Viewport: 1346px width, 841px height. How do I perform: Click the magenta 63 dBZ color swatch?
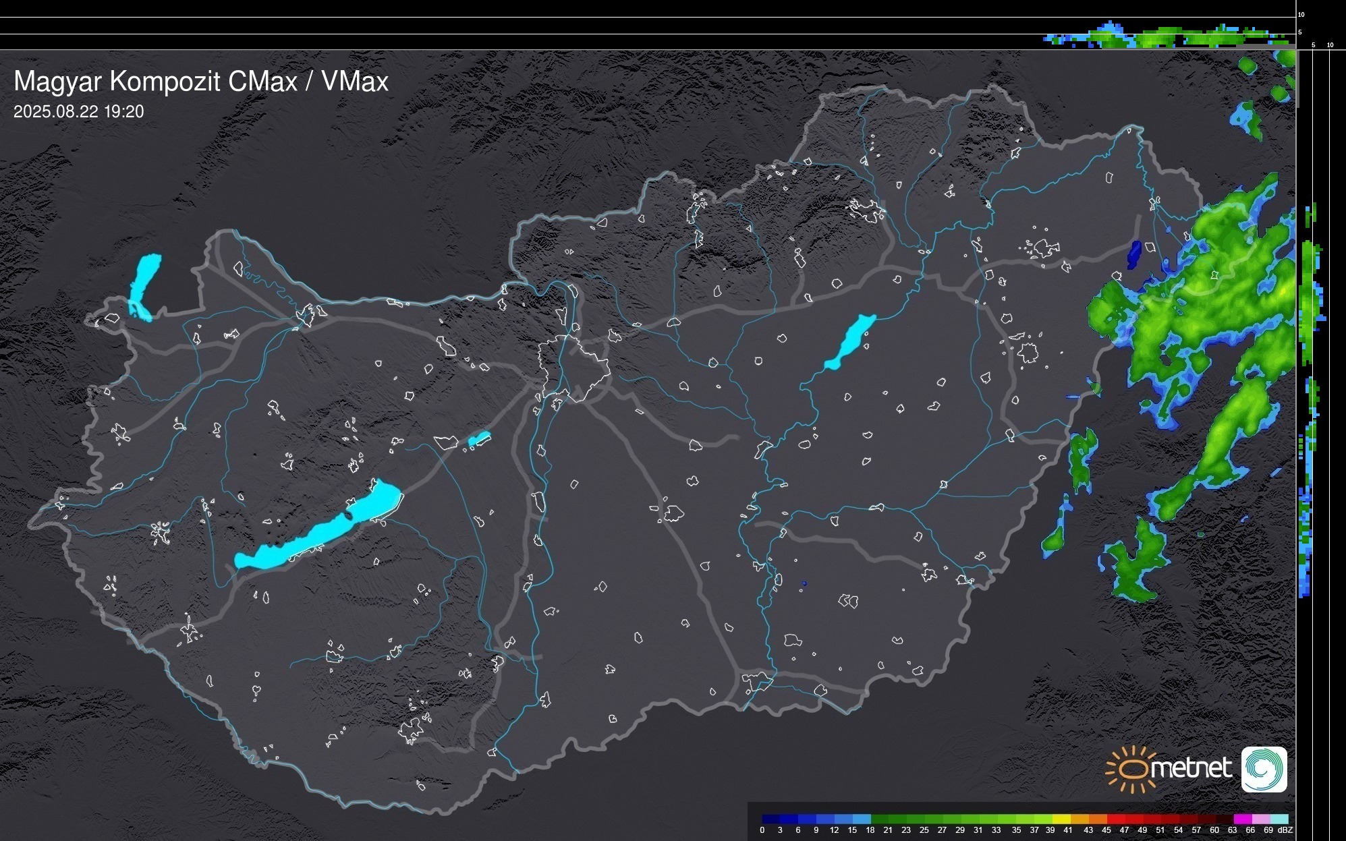(x=1242, y=819)
